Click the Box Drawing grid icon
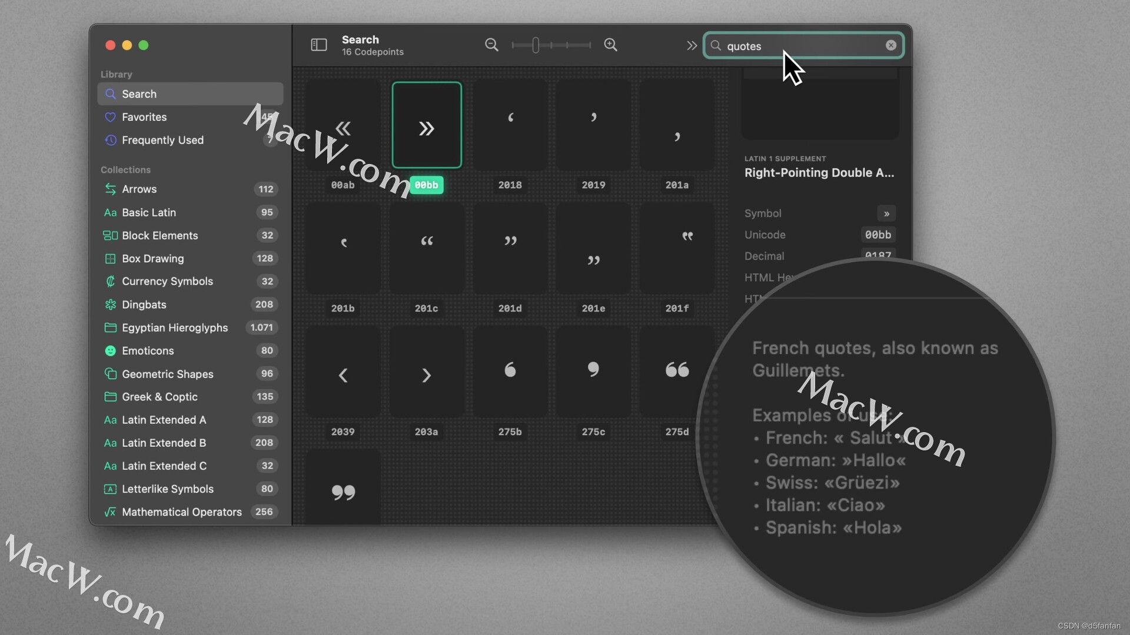The image size is (1130, 635). [111, 259]
